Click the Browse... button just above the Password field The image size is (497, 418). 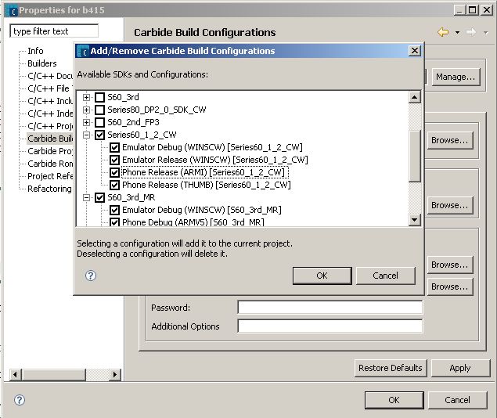pos(450,286)
